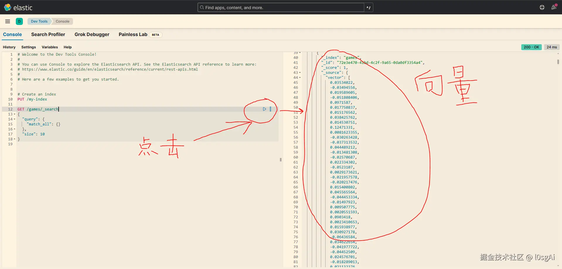Viewport: 562px width, 269px height.
Task: Click the GET /games/_search request line
Action: pos(38,109)
